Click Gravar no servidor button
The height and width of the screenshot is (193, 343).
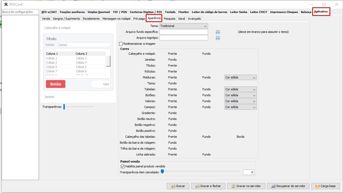point(246,186)
